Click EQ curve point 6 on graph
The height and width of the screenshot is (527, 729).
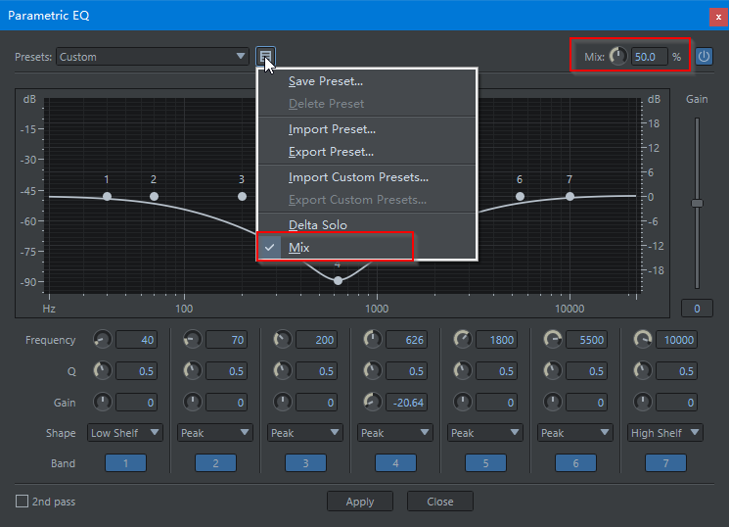520,197
